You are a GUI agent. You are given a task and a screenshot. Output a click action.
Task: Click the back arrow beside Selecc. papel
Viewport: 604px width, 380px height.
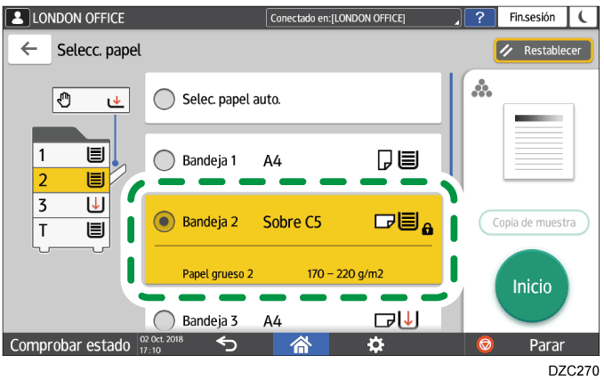click(x=29, y=50)
